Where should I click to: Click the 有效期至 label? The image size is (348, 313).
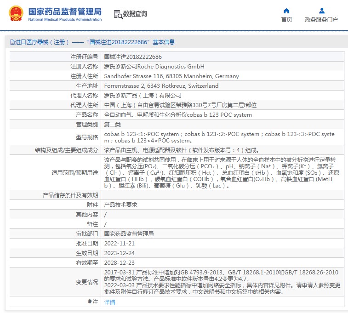tap(87, 262)
